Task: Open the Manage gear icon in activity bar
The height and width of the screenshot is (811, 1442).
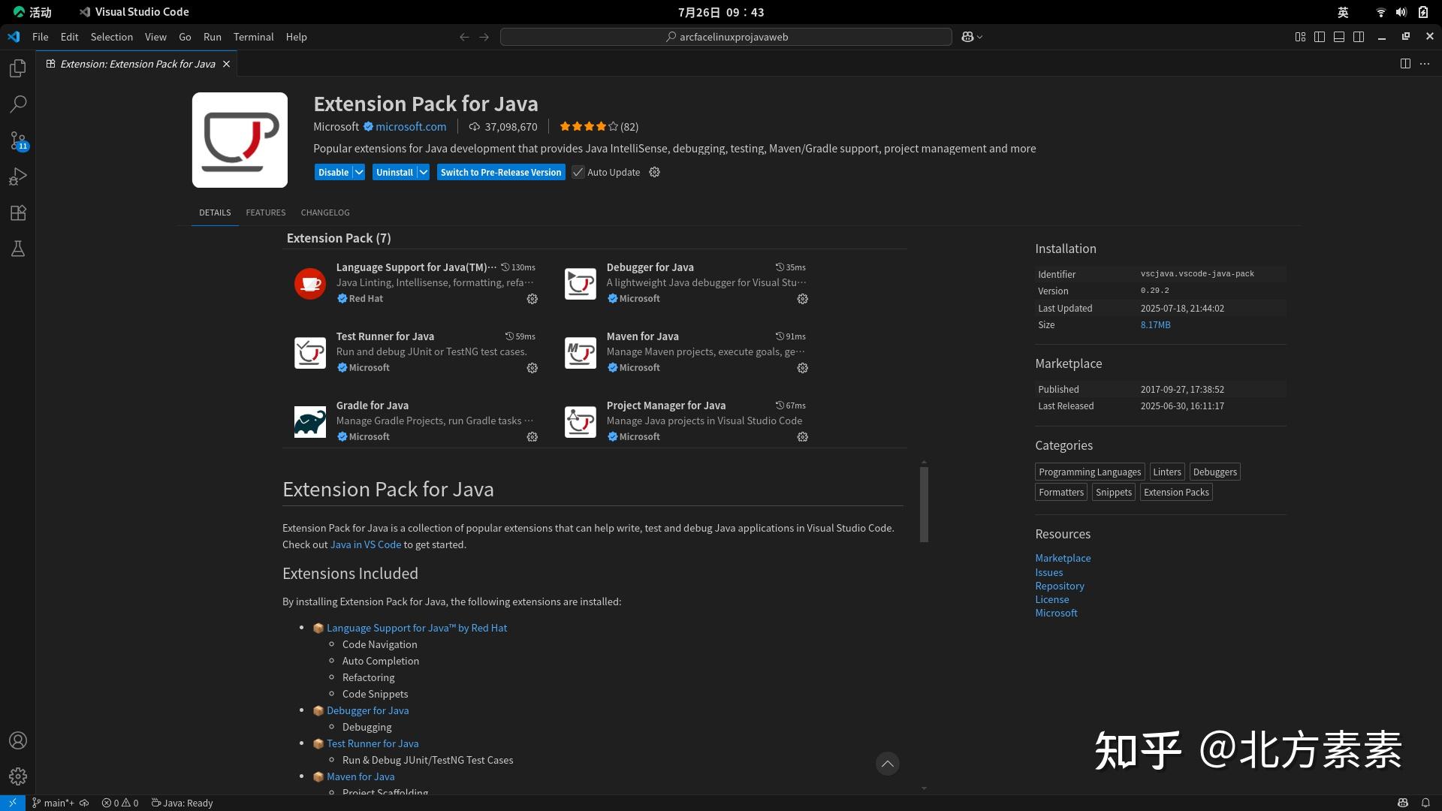Action: (17, 776)
